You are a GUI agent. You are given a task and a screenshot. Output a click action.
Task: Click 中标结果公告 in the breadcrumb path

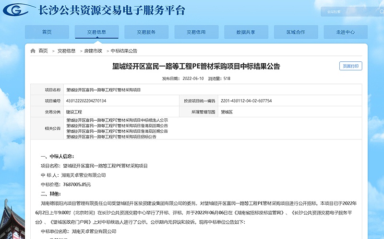124,51
